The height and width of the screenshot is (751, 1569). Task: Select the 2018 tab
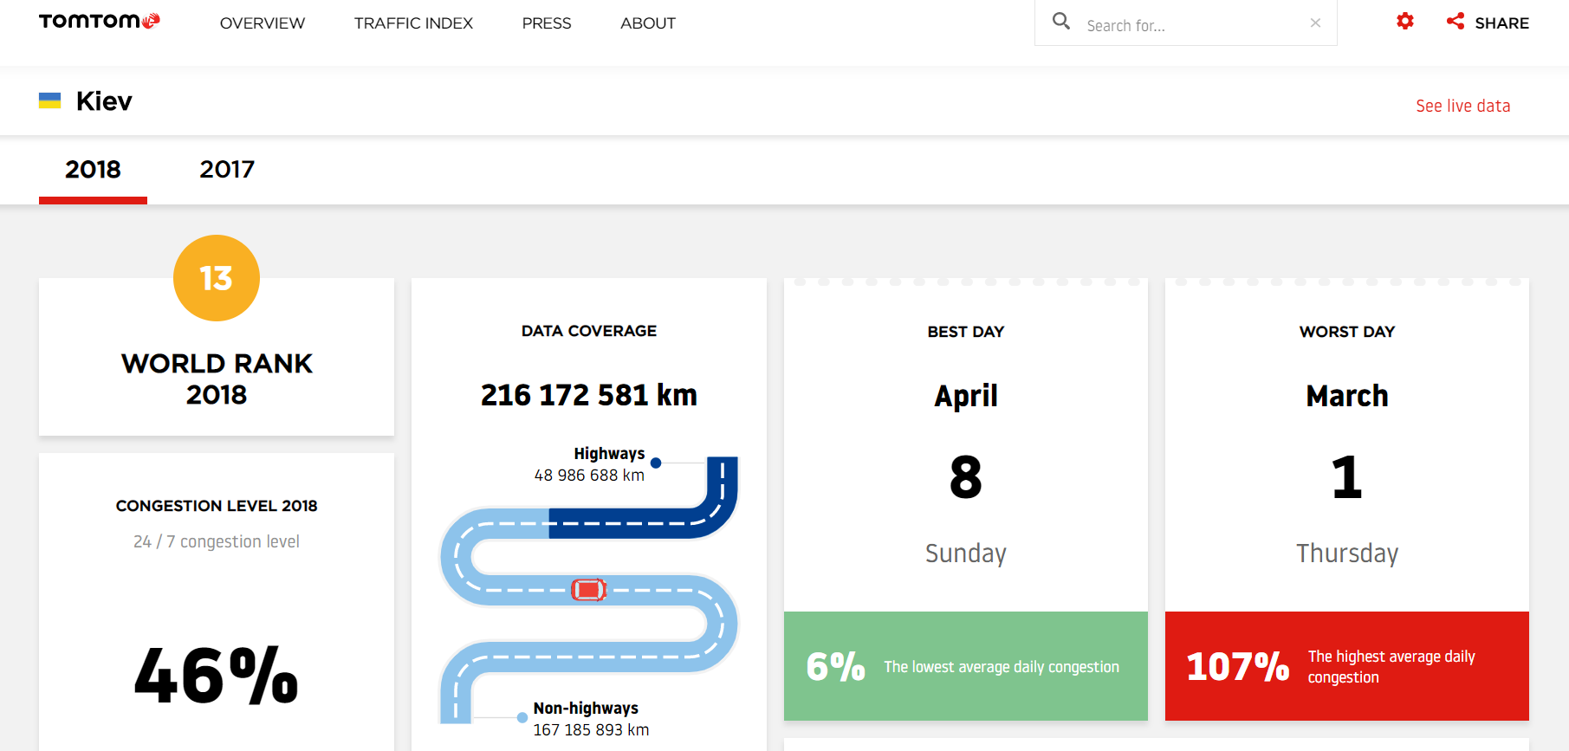[93, 170]
